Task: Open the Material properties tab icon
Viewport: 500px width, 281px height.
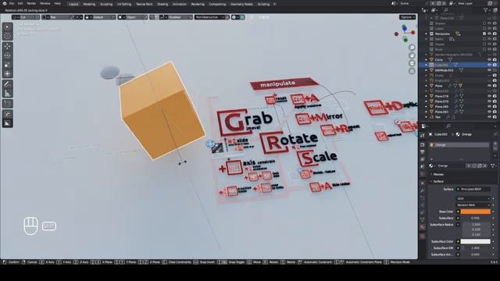Action: tap(423, 227)
